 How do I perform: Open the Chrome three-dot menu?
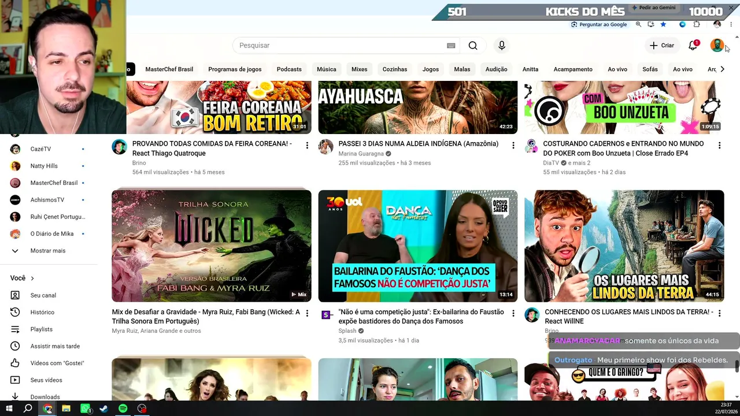click(731, 24)
